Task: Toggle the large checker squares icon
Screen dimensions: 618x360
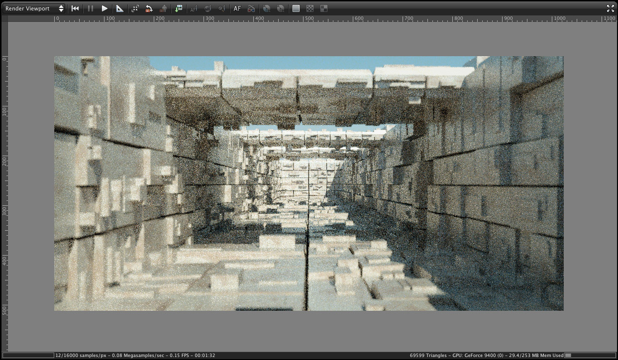Action: pos(324,8)
